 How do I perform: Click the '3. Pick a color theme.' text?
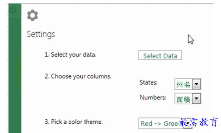pos(73,122)
